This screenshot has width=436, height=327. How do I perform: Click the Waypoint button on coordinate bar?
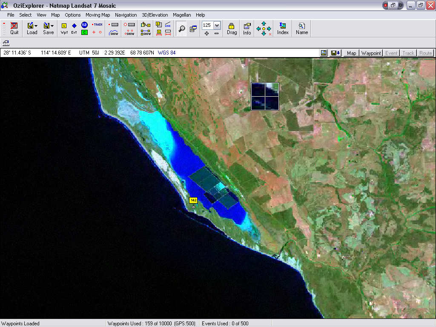pyautogui.click(x=371, y=53)
